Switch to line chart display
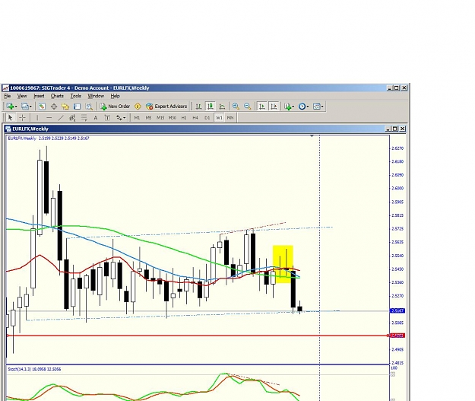This screenshot has width=475, height=401. [x=222, y=107]
